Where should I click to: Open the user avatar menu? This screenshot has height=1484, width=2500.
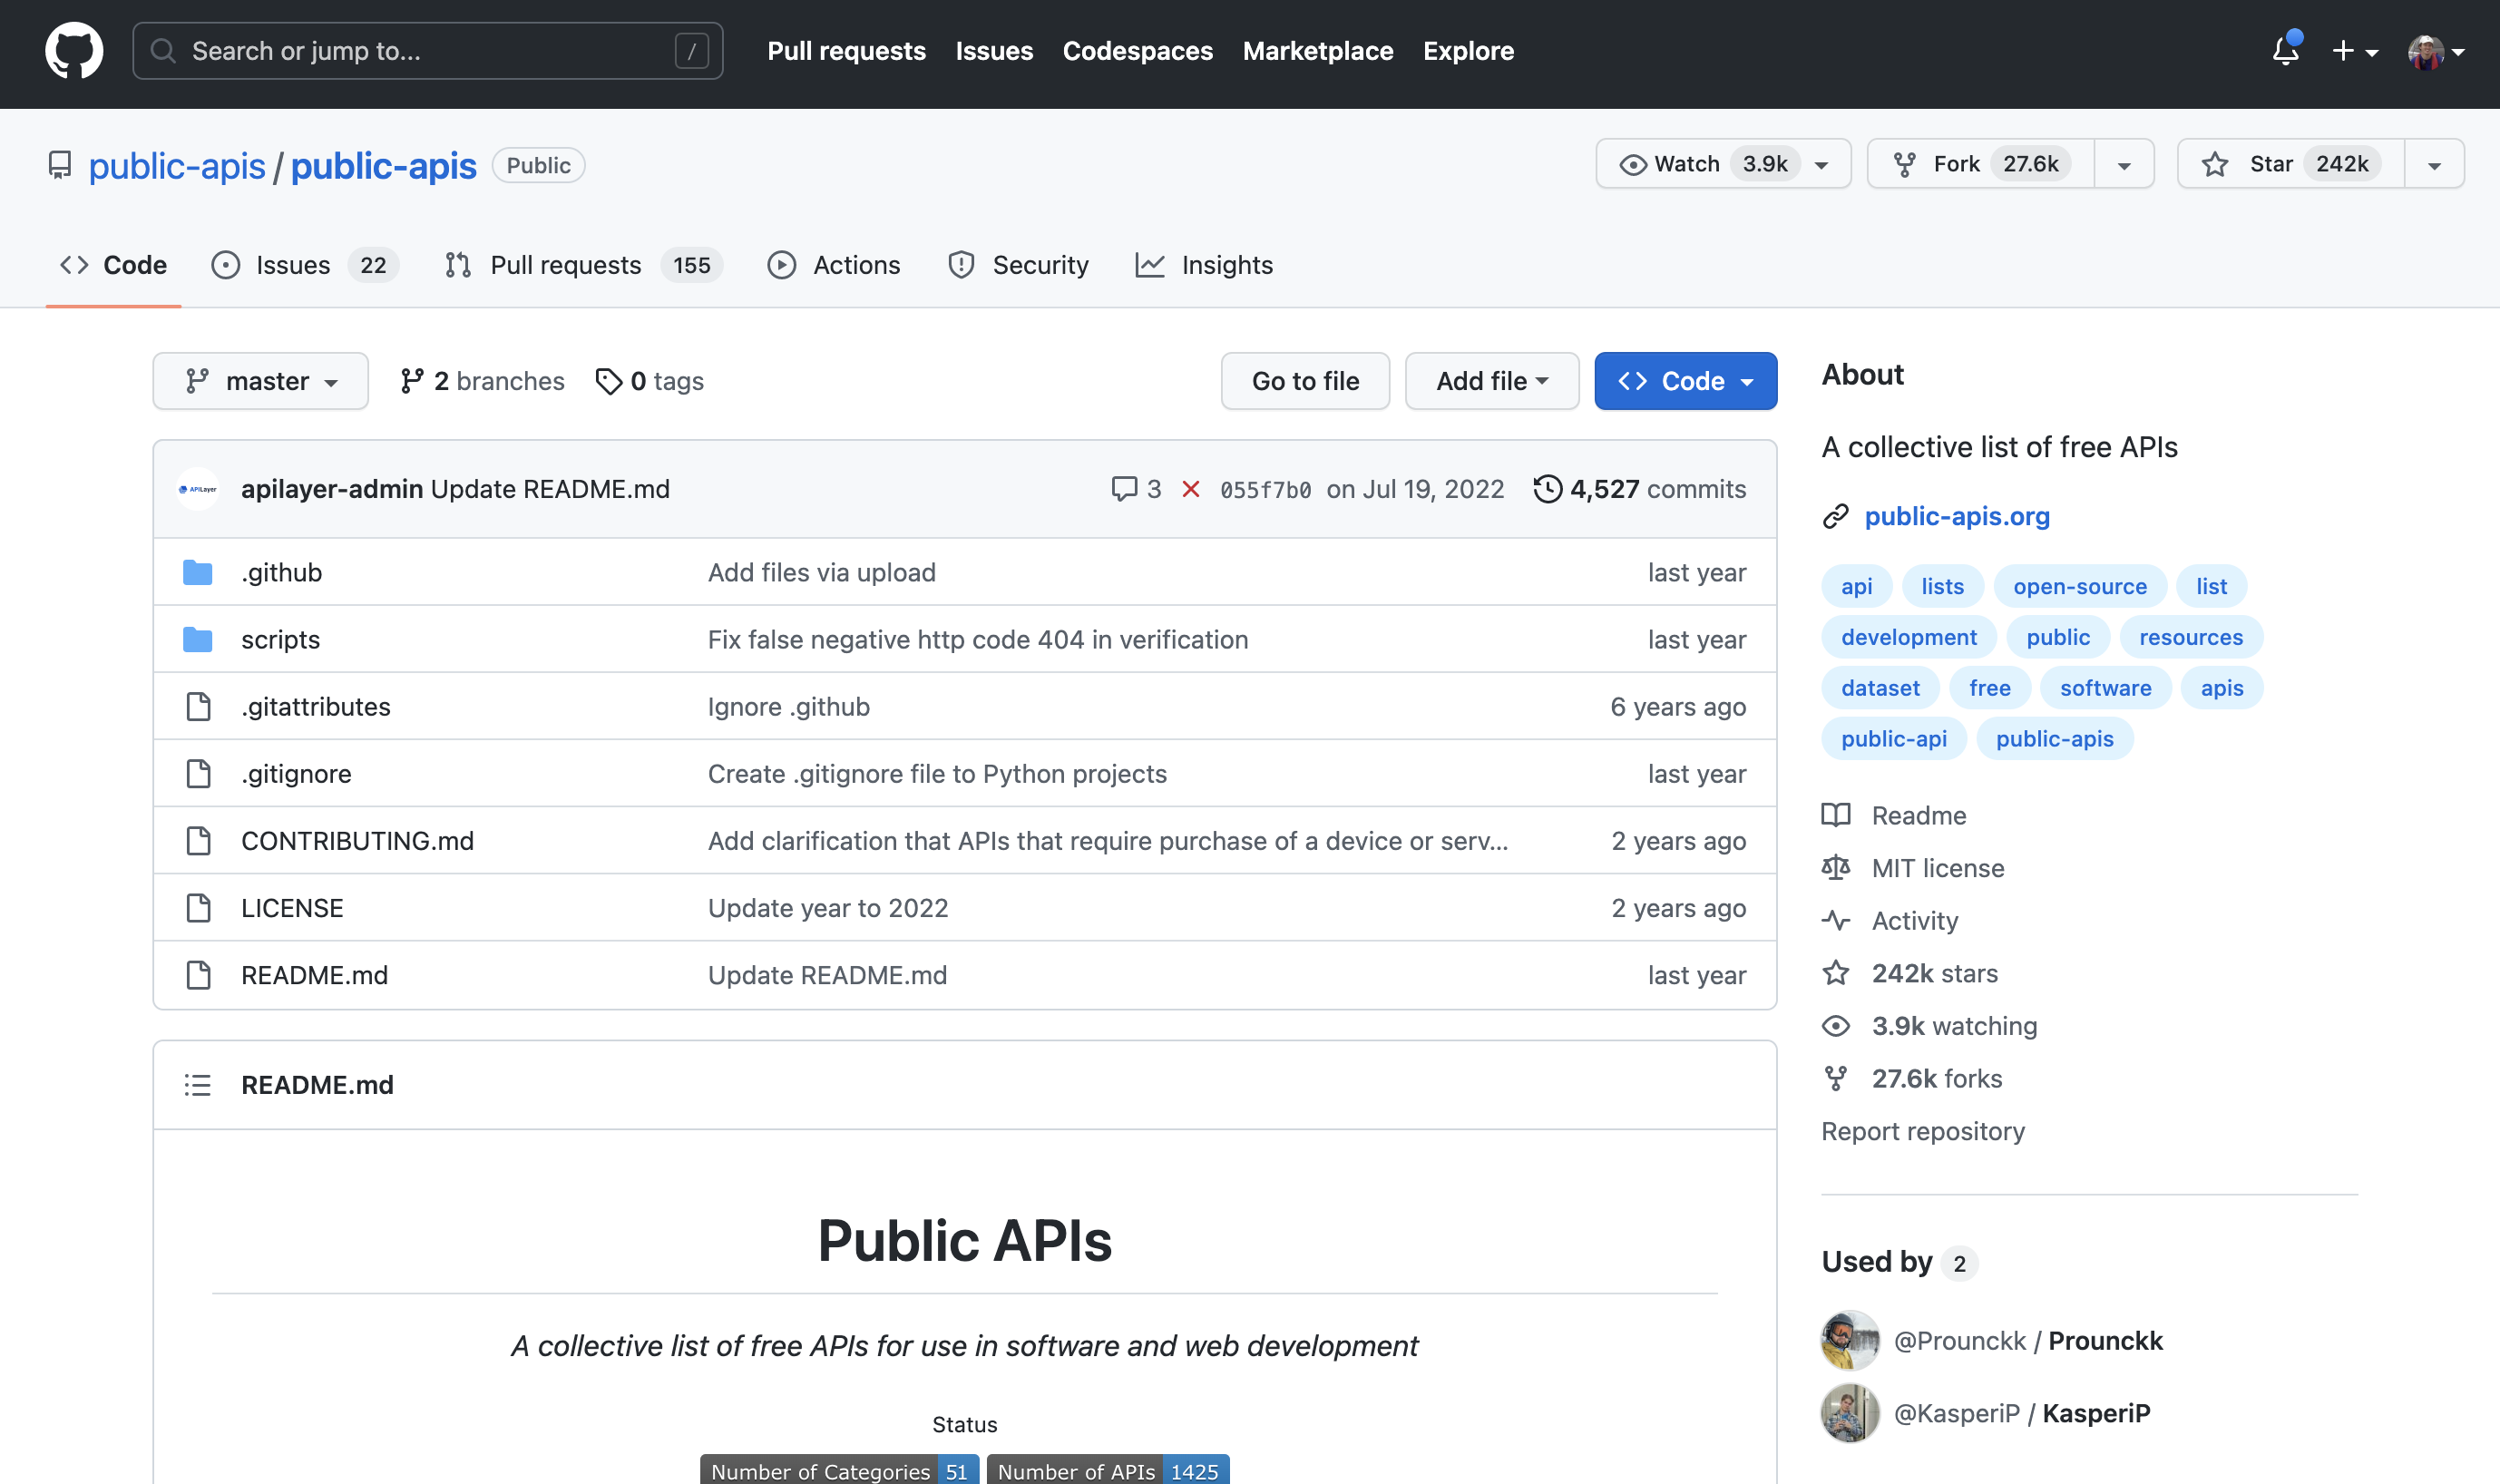point(2436,51)
